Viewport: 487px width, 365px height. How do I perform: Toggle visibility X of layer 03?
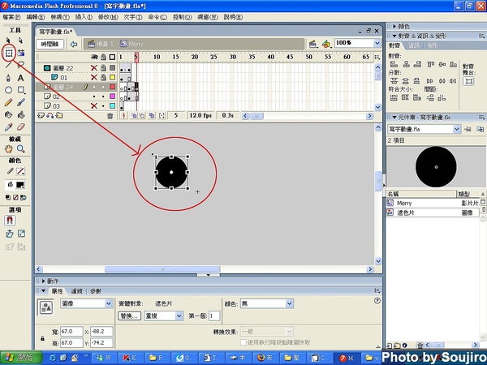[94, 105]
